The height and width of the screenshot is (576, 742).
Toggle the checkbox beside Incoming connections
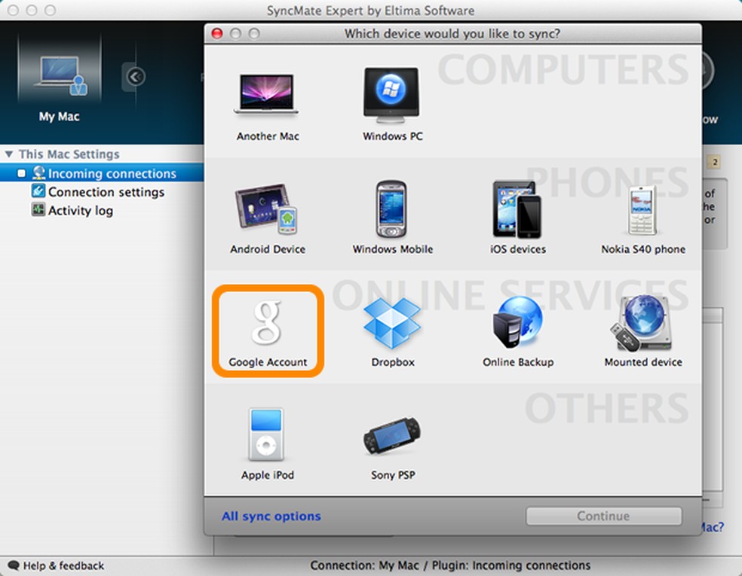point(21,173)
